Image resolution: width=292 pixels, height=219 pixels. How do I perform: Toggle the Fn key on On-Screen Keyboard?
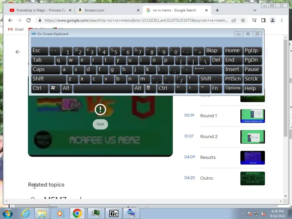point(216,89)
